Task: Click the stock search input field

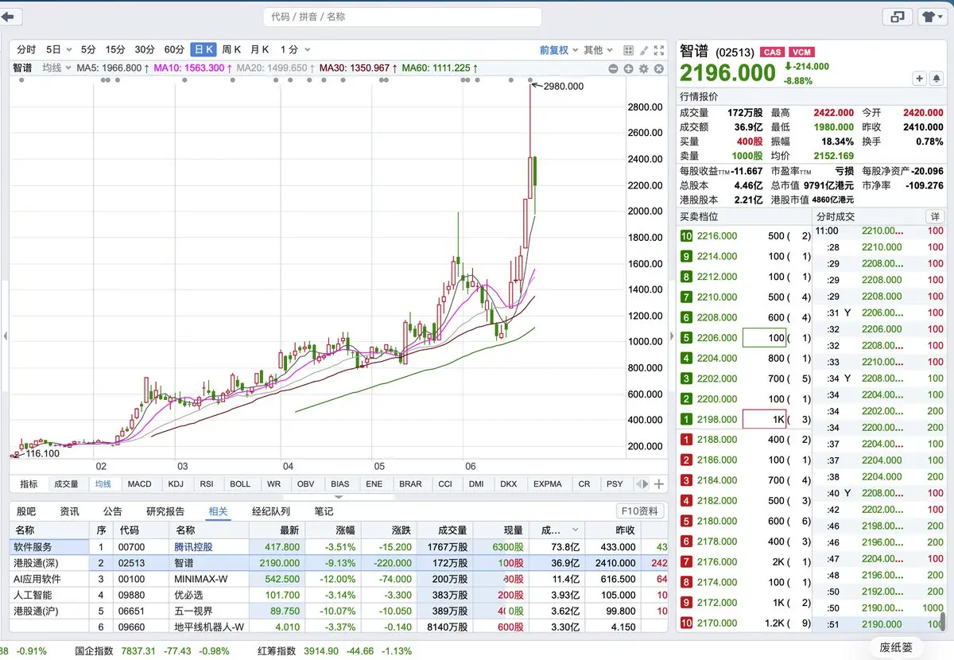Action: pos(402,17)
